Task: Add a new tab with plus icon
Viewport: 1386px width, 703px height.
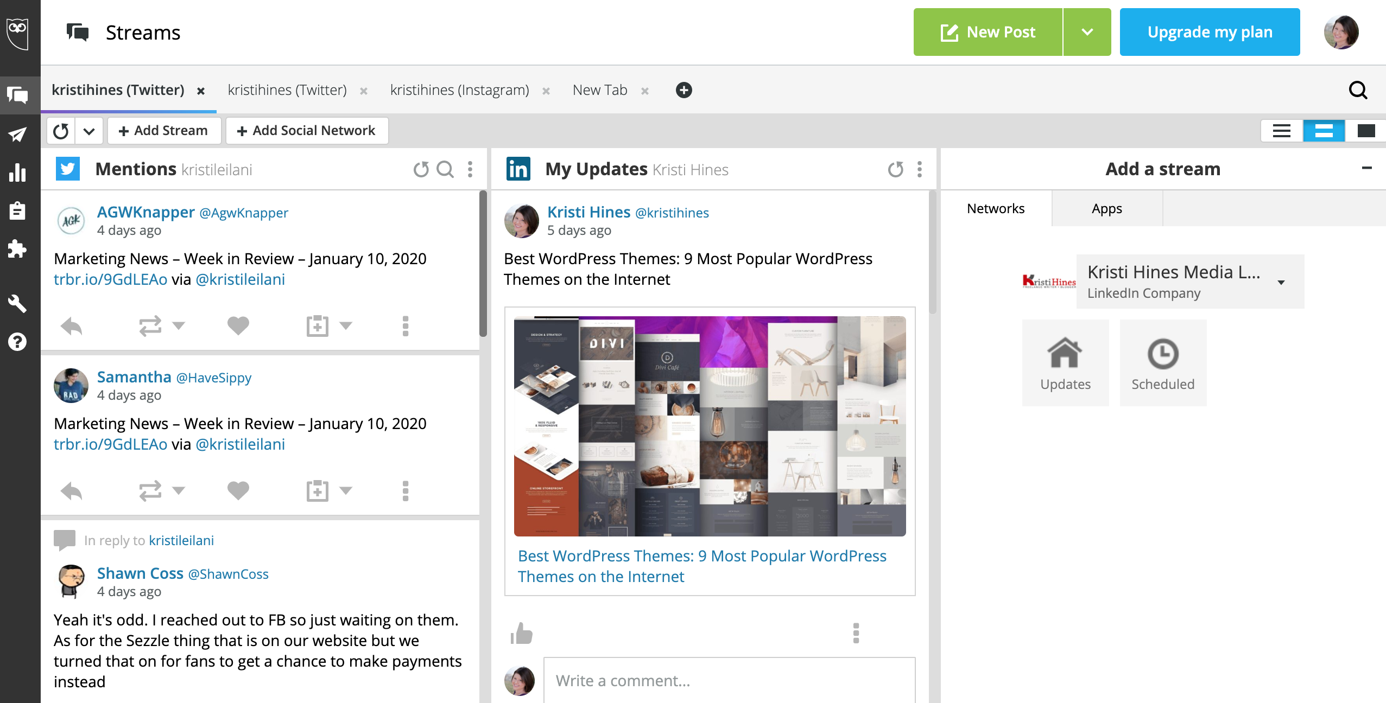Action: pyautogui.click(x=684, y=90)
